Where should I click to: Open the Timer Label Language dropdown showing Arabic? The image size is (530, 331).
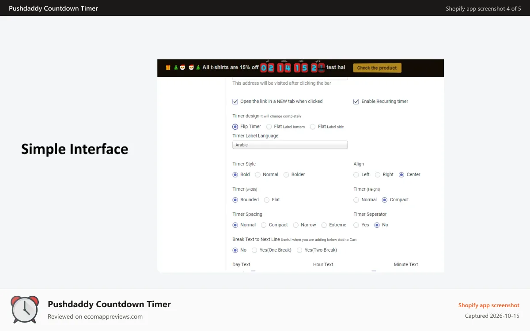tap(290, 145)
